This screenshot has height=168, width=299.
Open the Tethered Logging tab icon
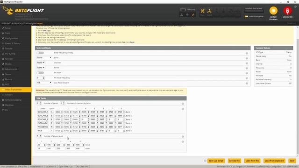click(3, 100)
